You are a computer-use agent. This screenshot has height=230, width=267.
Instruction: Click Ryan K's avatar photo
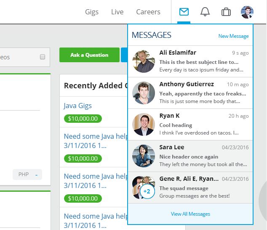(x=144, y=124)
